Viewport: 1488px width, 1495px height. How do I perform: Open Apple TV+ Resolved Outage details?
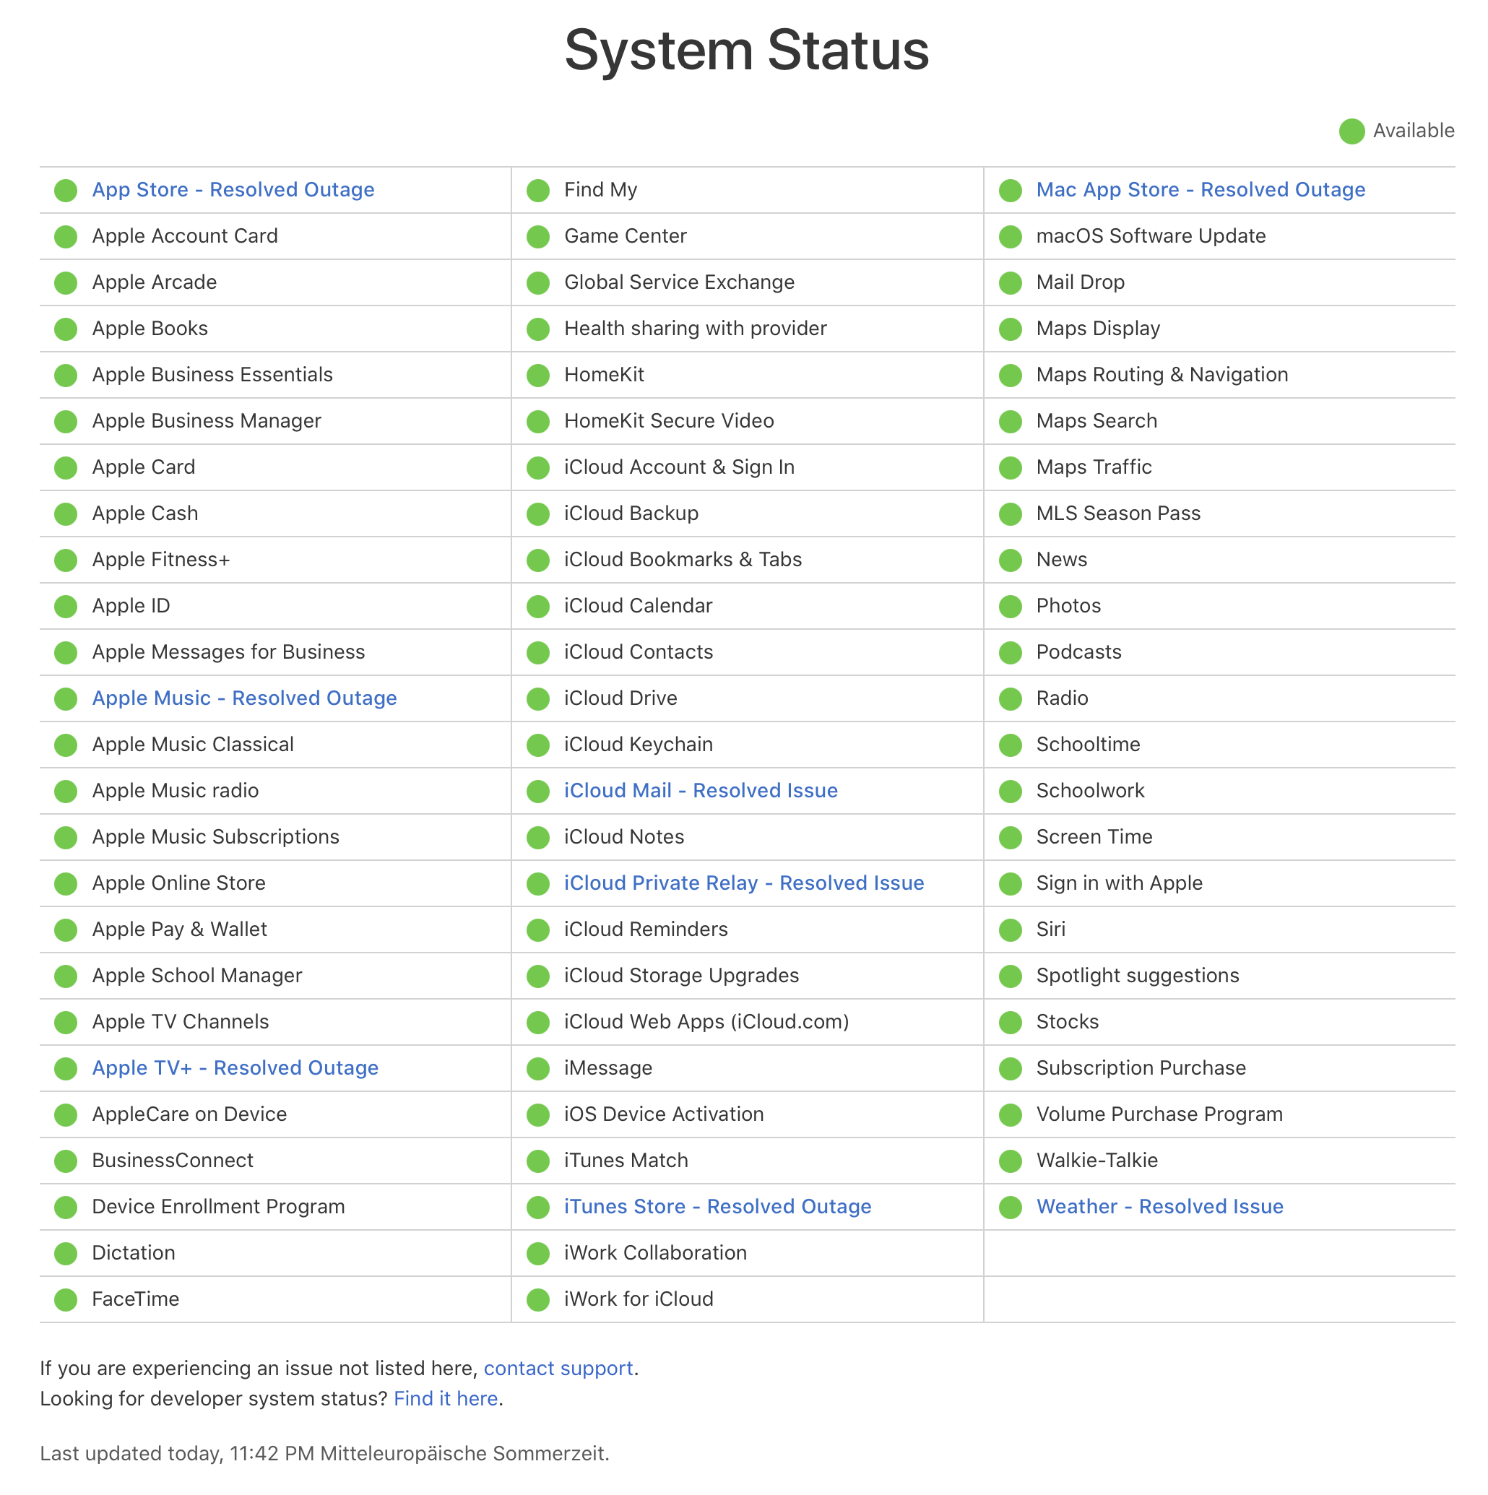click(x=235, y=1068)
